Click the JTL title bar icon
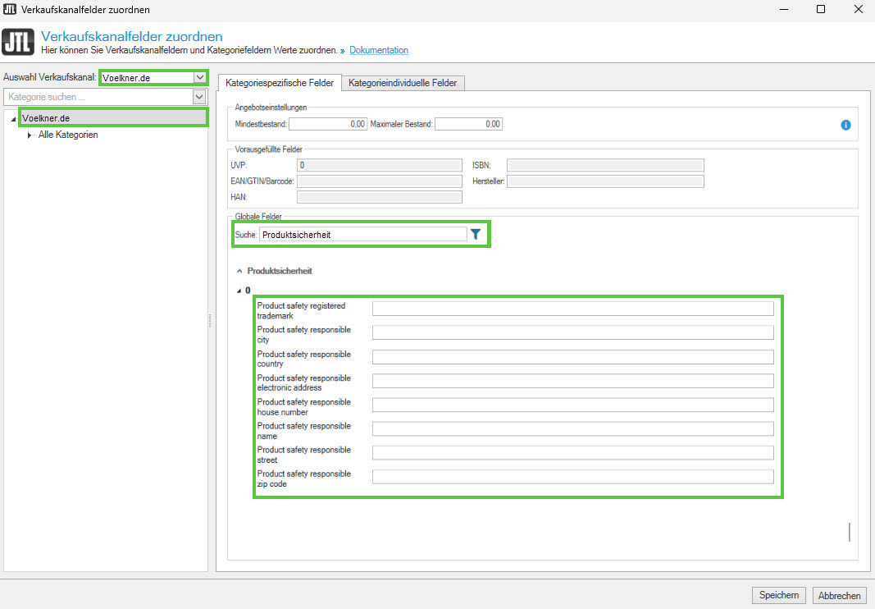 10,9
